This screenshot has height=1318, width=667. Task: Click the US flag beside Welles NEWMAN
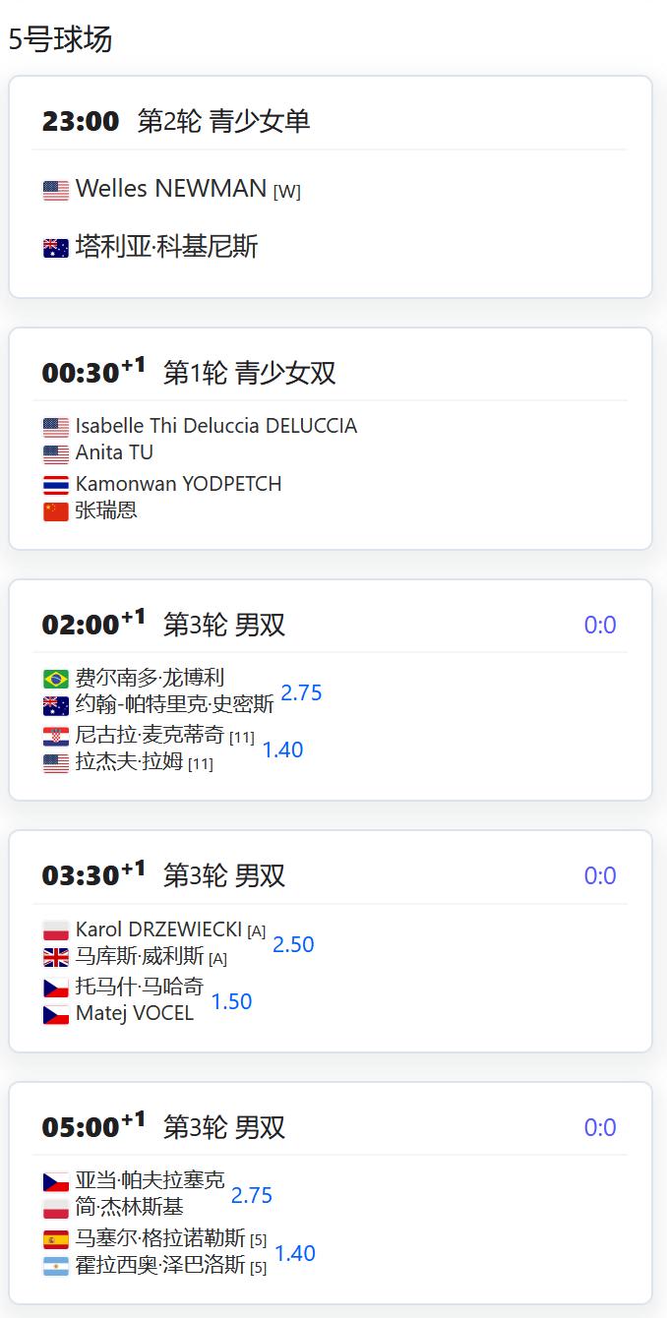56,191
